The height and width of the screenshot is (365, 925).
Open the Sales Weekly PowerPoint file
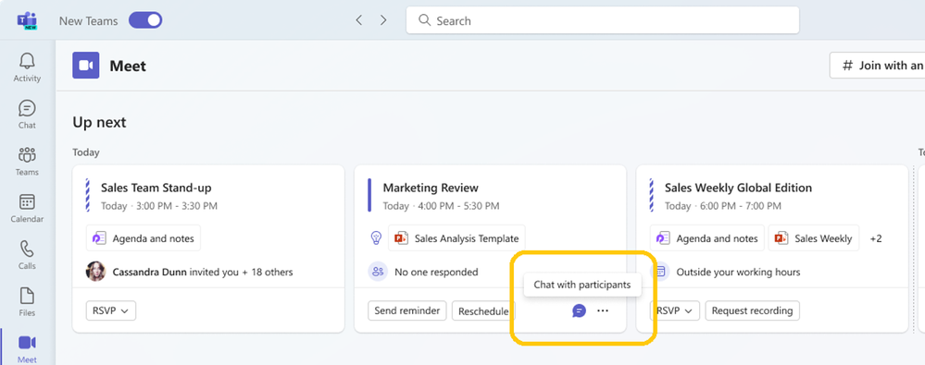pyautogui.click(x=814, y=238)
